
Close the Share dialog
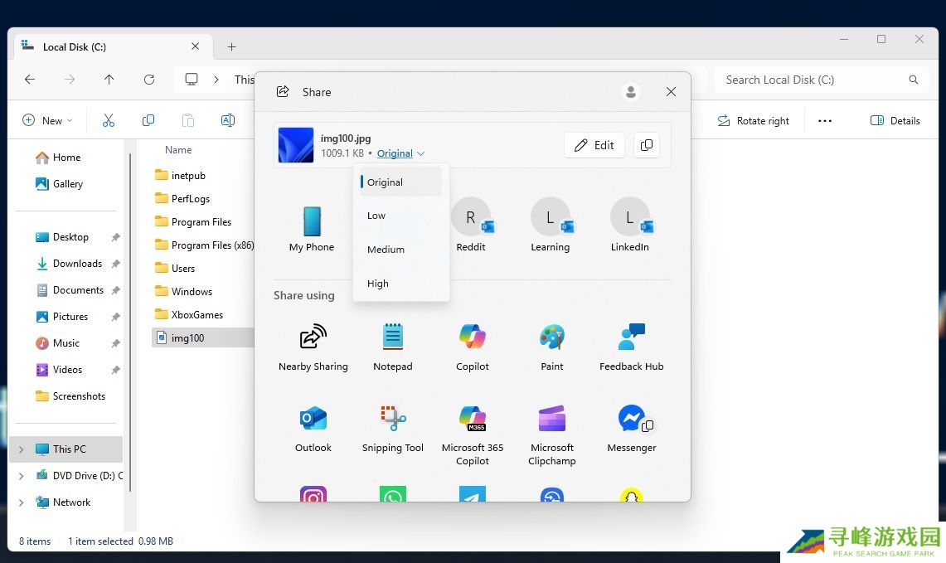(x=671, y=92)
